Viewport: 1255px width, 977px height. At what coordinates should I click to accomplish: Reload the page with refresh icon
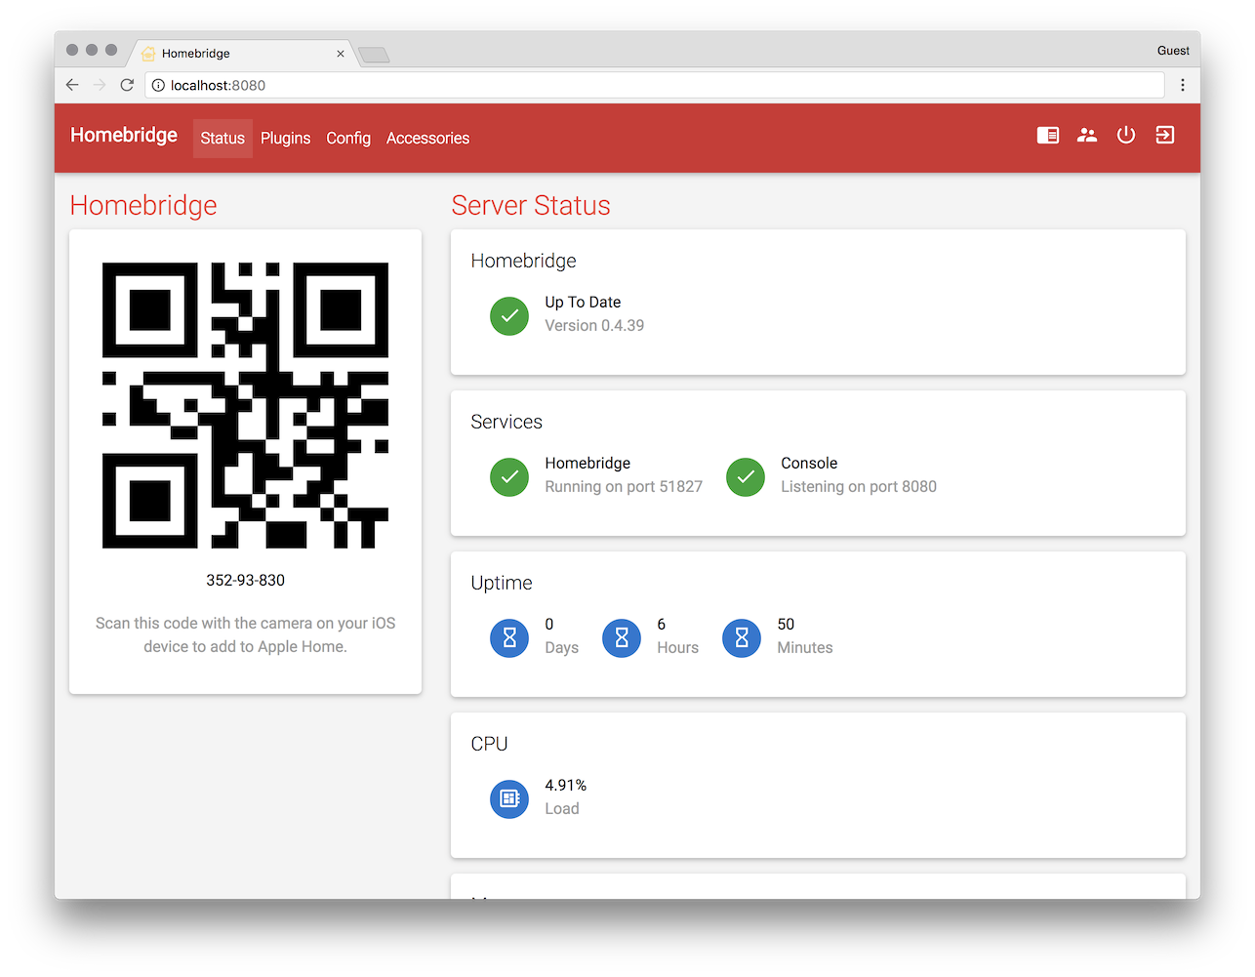[x=127, y=85]
